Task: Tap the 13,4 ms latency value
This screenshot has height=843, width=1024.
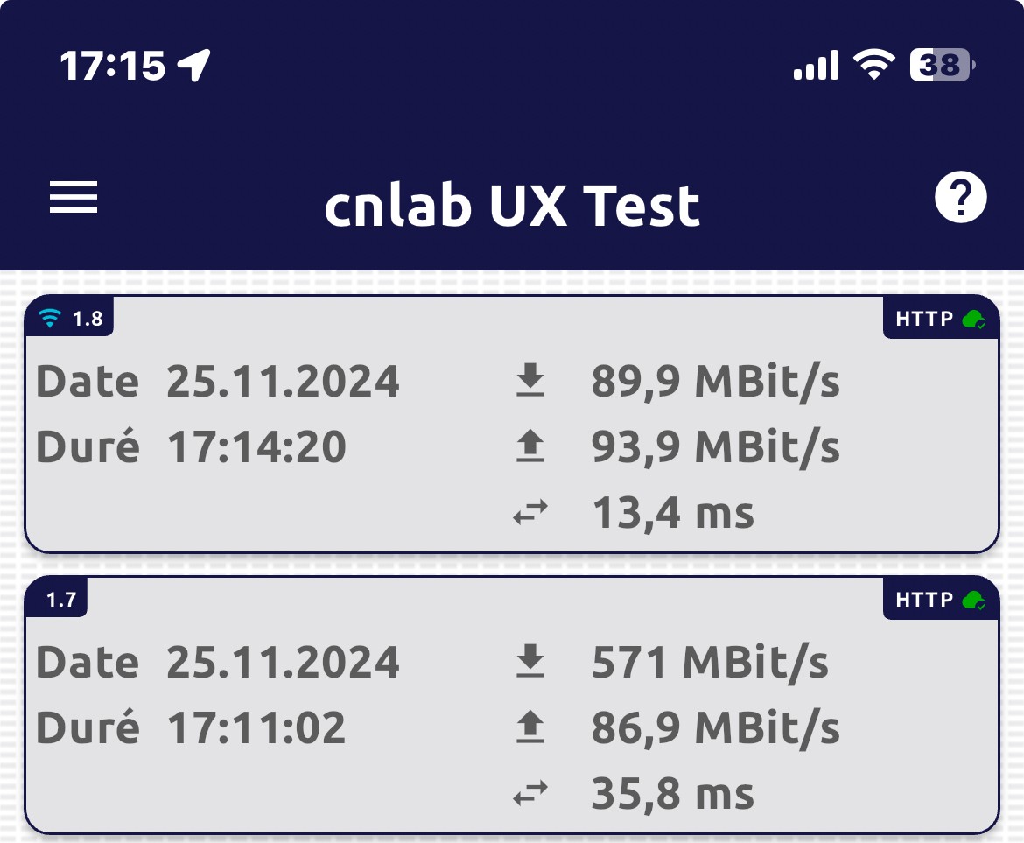Action: coord(672,513)
